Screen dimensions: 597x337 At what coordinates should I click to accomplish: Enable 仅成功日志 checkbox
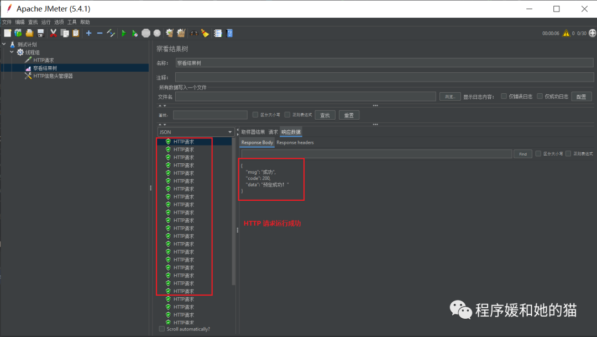coord(540,96)
